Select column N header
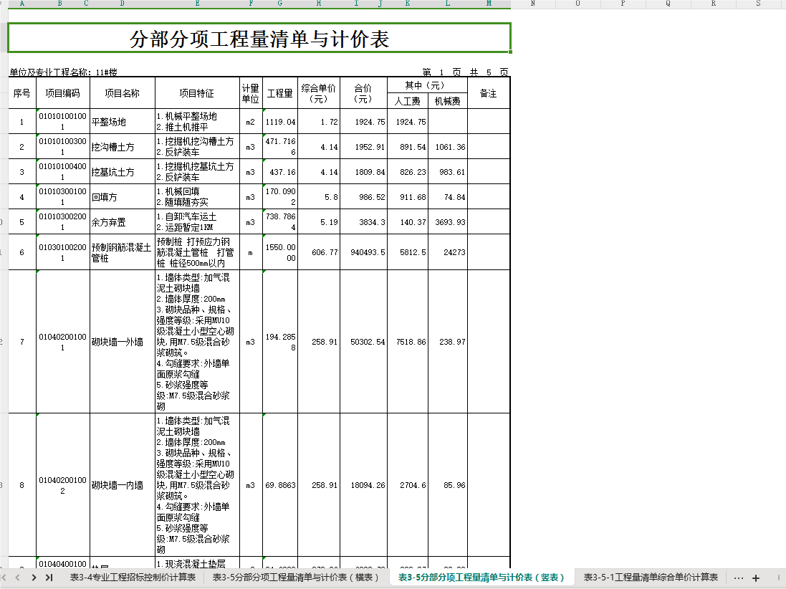Screen dimensions: 786x589 [533, 4]
